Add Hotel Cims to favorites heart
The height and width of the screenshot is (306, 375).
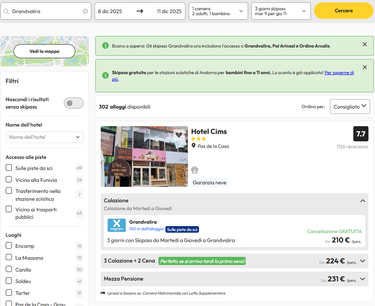[178, 135]
